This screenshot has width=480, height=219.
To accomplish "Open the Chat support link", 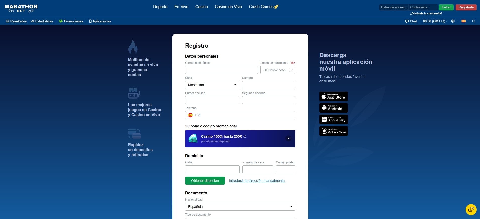I will click(x=411, y=21).
